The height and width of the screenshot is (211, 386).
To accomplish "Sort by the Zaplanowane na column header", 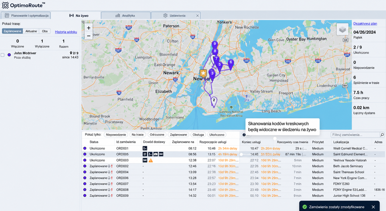I will click(183, 142).
